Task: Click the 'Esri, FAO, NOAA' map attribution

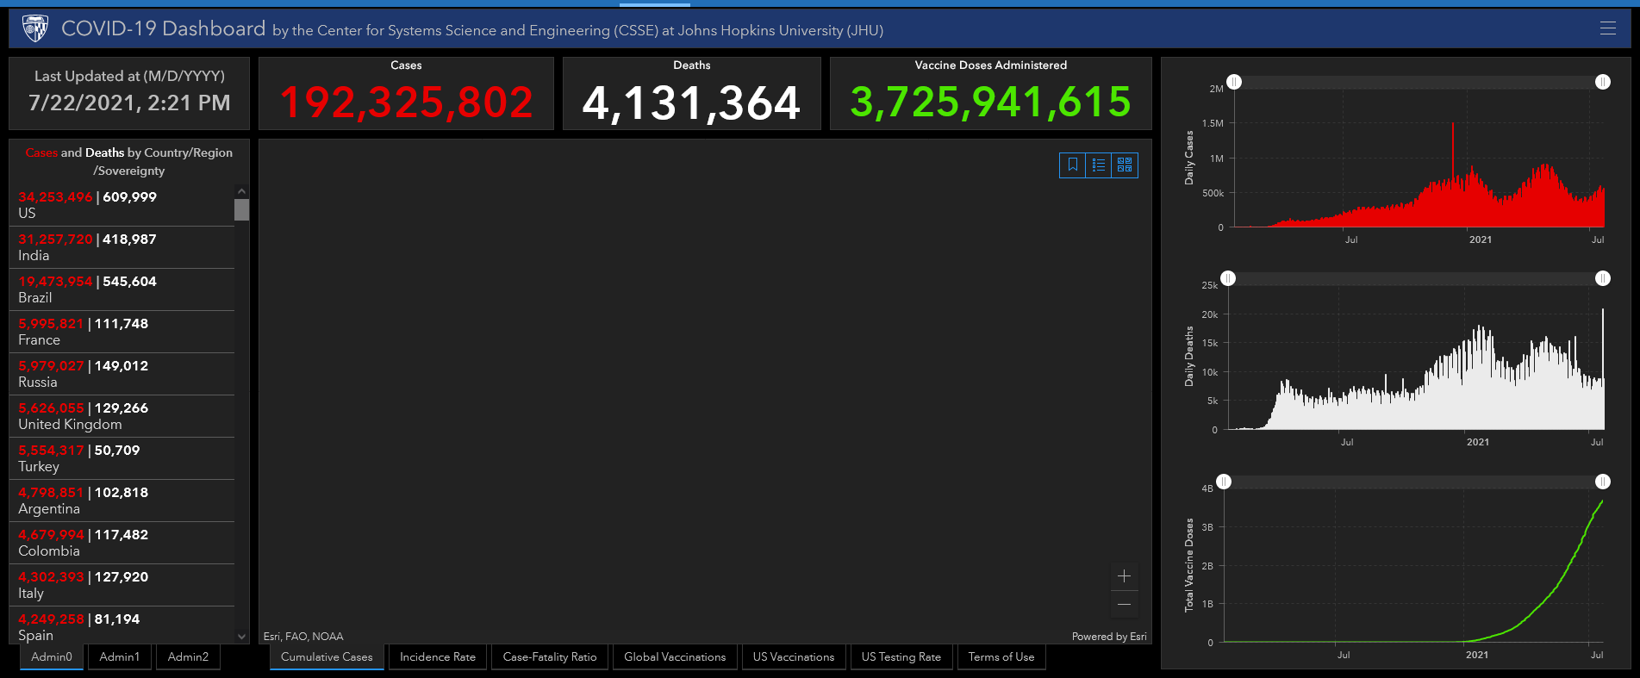Action: 303,637
